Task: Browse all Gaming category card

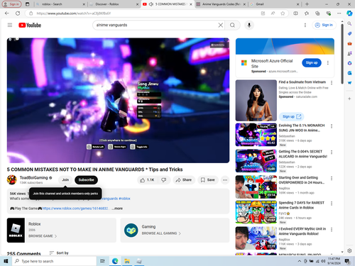Action: [x=175, y=230]
